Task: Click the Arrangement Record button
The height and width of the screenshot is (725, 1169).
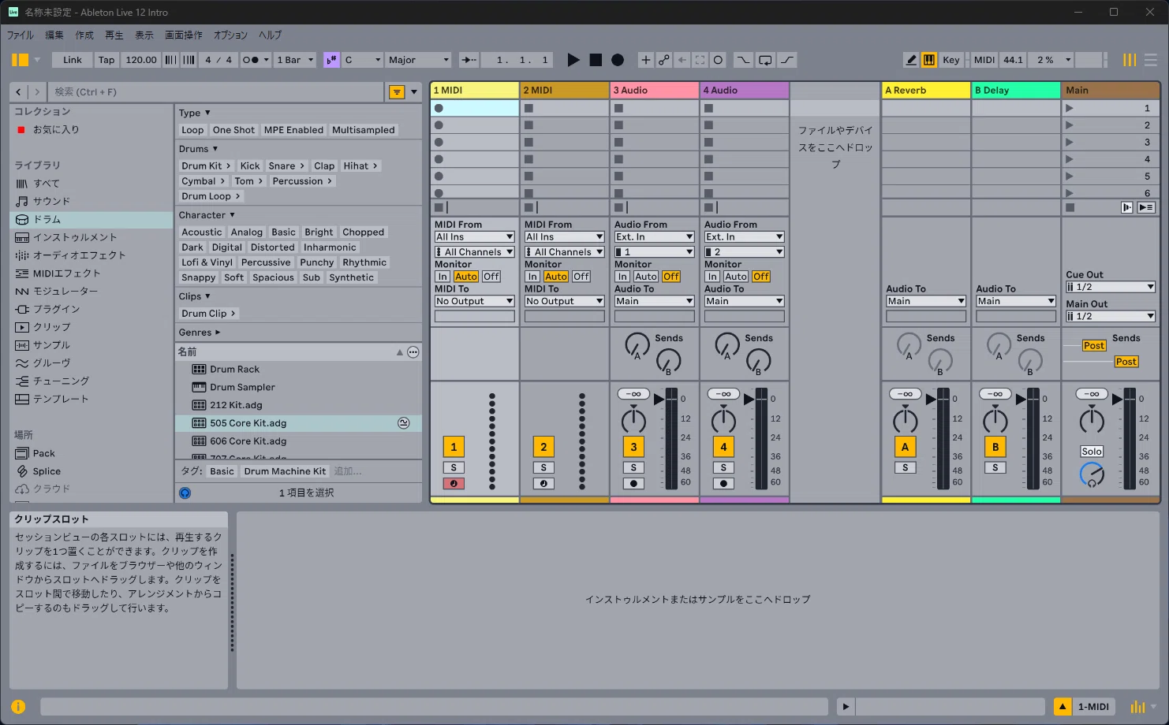Action: coord(618,60)
